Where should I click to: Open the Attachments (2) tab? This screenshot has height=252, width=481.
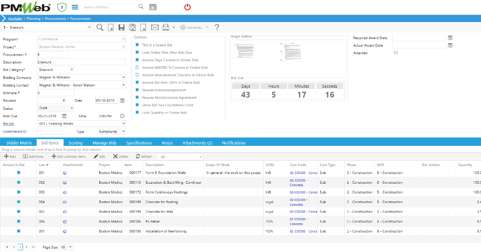coord(197,143)
